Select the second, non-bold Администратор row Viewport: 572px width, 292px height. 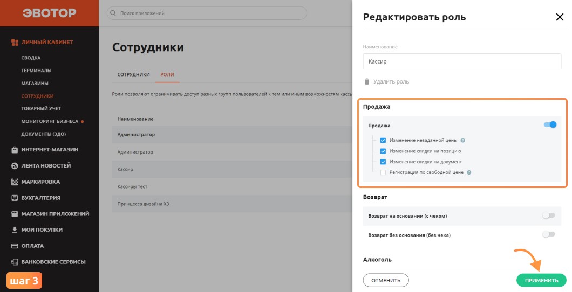point(232,152)
